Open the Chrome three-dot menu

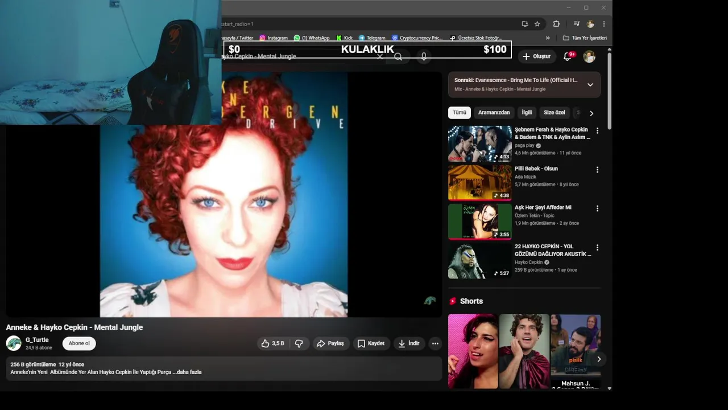[x=603, y=24]
